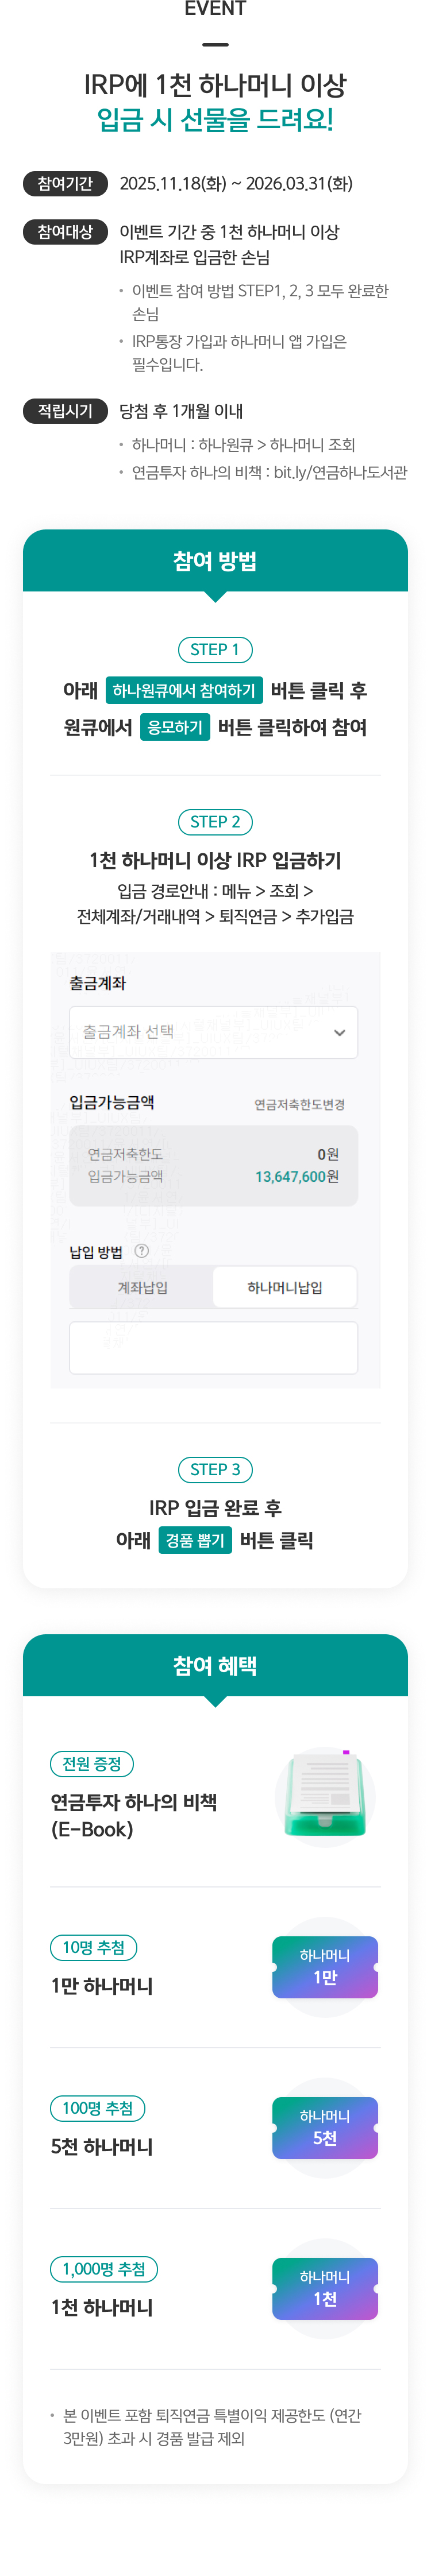Click the 1,000명 추첨 badge

[x=104, y=2268]
